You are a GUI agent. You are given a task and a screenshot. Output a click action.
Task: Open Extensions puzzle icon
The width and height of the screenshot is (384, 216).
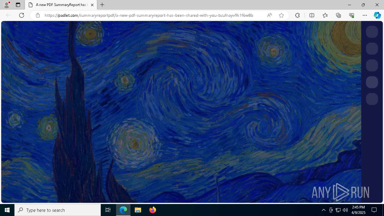click(297, 15)
